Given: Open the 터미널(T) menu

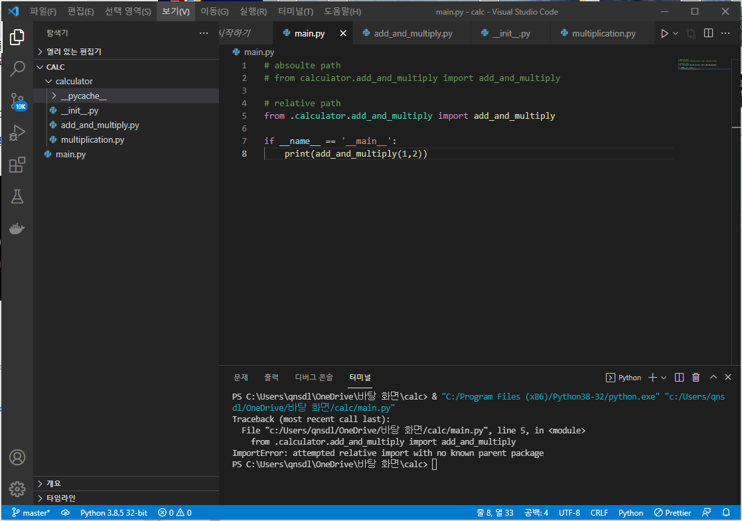Looking at the screenshot, I should click(x=295, y=11).
